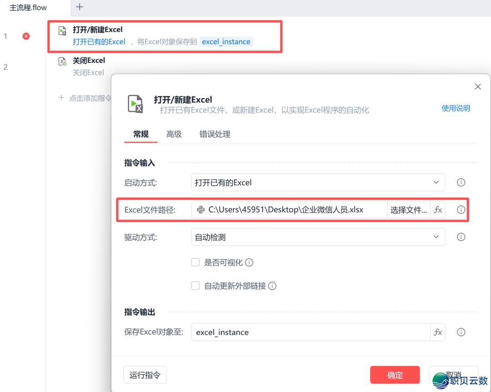Click the Python icon inside the file path field
The height and width of the screenshot is (392, 491).
coord(200,209)
